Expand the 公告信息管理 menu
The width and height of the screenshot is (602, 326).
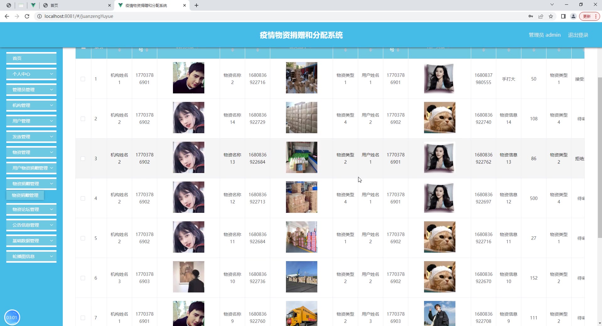point(31,225)
